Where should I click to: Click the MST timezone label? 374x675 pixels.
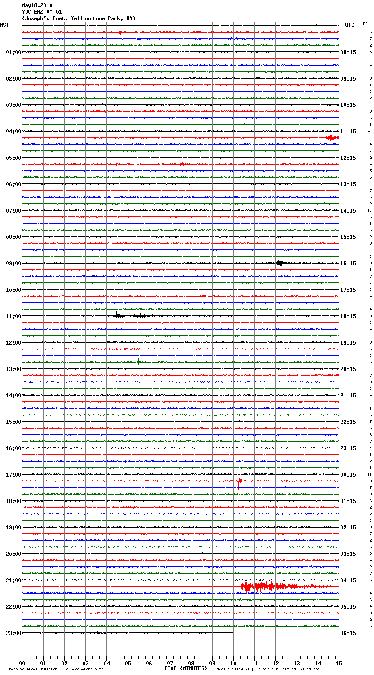click(4, 25)
